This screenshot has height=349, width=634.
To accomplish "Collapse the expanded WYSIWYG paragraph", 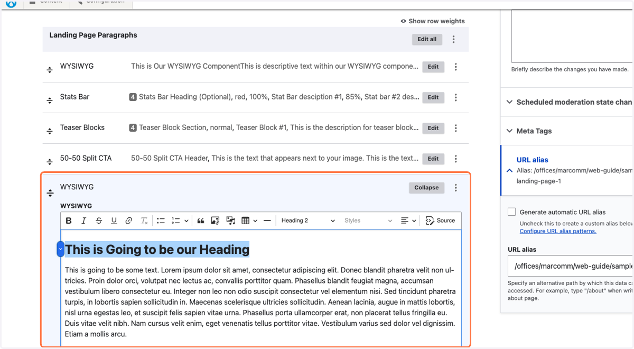I will (426, 188).
